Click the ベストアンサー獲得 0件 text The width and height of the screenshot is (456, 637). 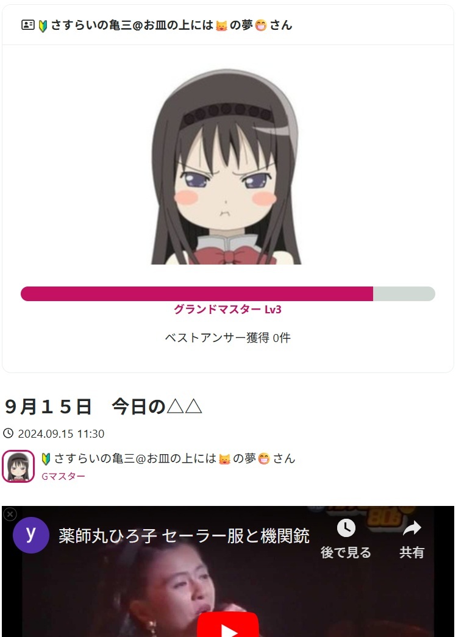pyautogui.click(x=227, y=338)
